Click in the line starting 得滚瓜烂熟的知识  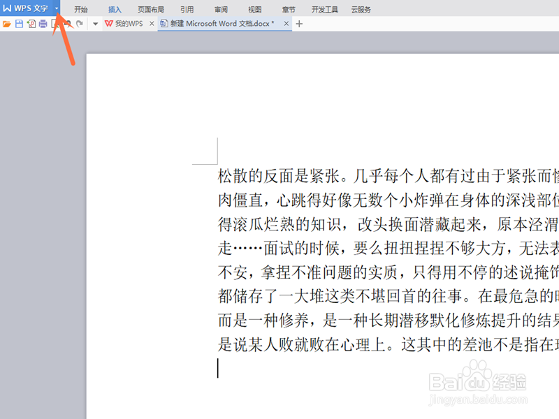[389, 224]
